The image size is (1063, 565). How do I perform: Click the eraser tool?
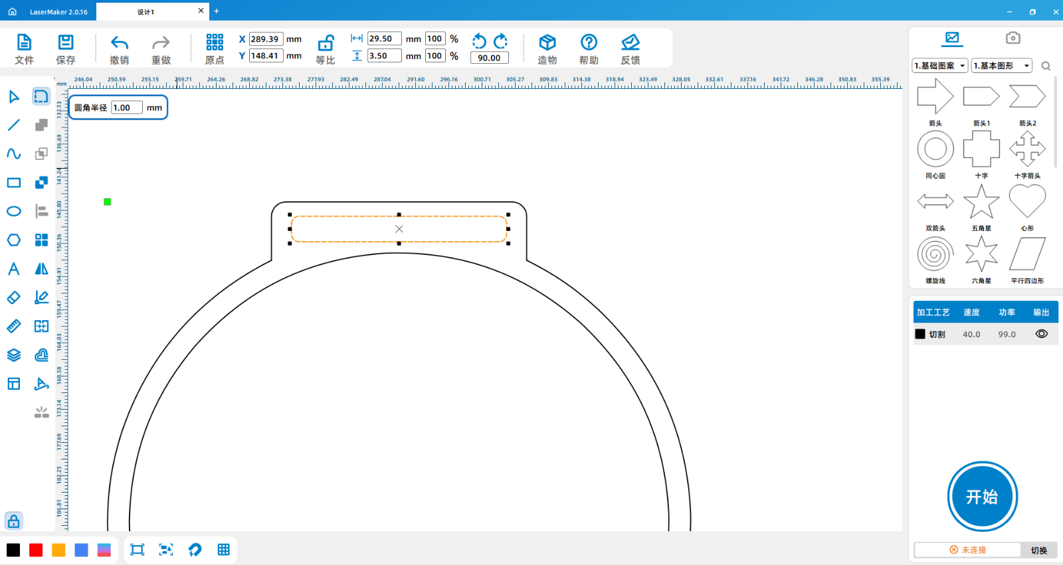[14, 297]
